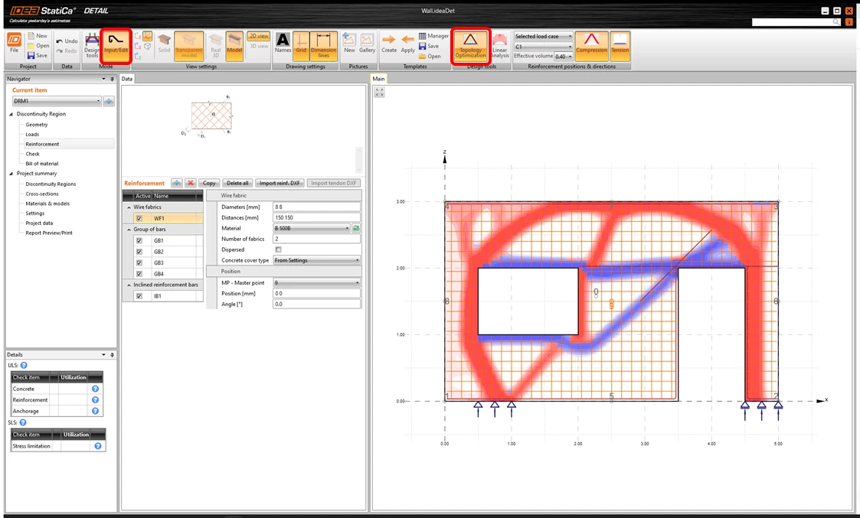Open the Report Preview/Print item
This screenshot has width=860, height=518.
point(49,233)
